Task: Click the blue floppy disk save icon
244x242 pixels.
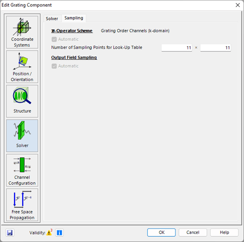Action: pyautogui.click(x=10, y=232)
